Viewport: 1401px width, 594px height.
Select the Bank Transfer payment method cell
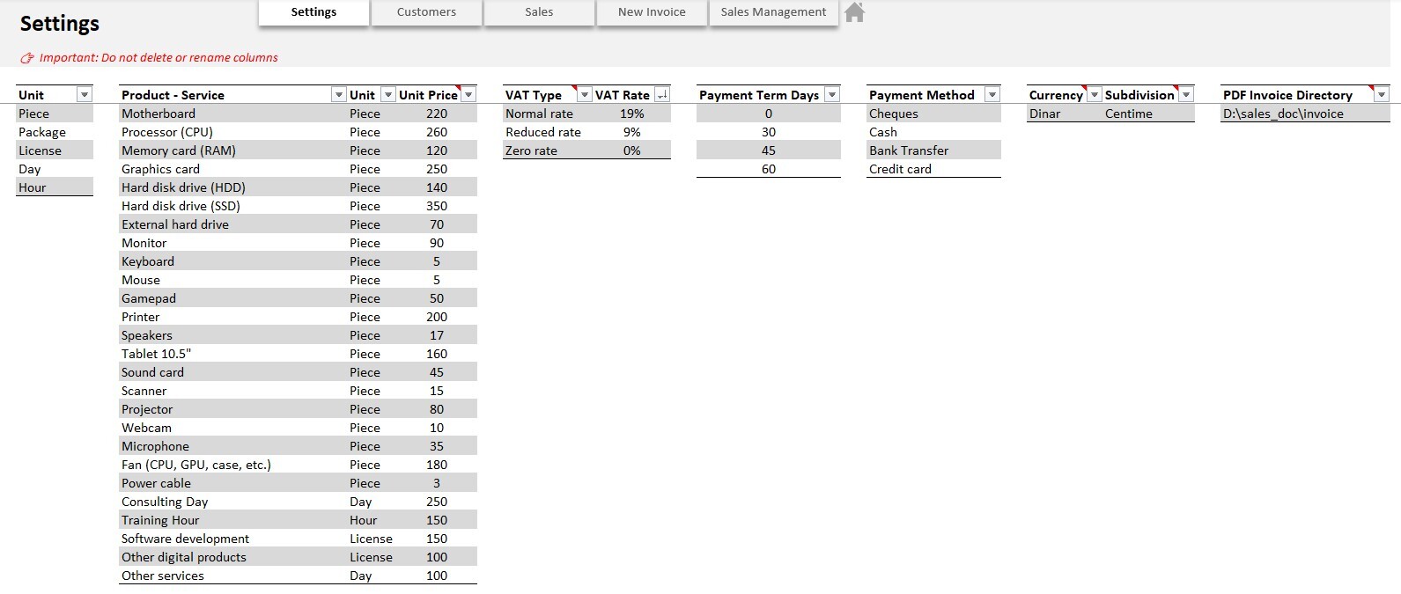(x=933, y=150)
